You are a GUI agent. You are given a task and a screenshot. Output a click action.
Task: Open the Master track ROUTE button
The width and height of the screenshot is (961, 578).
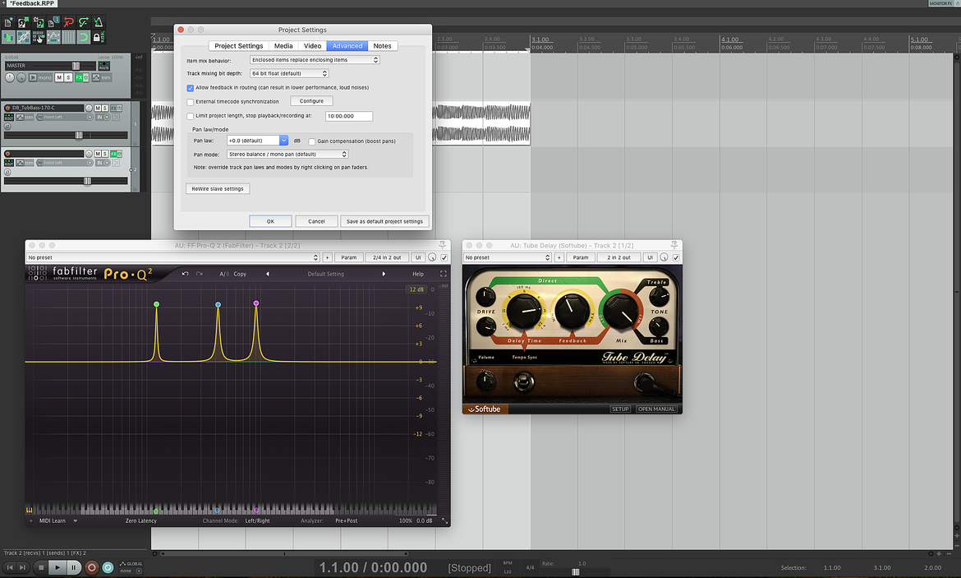[x=104, y=66]
